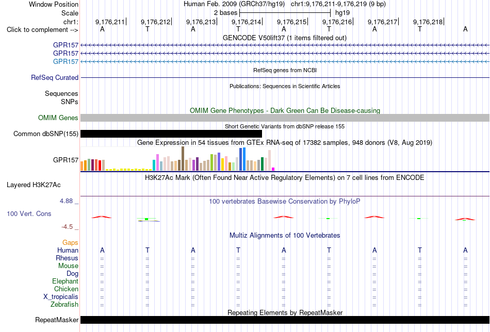Click the tallest brown bar in the GTEx chart
The width and height of the screenshot is (490, 332).
click(183, 159)
